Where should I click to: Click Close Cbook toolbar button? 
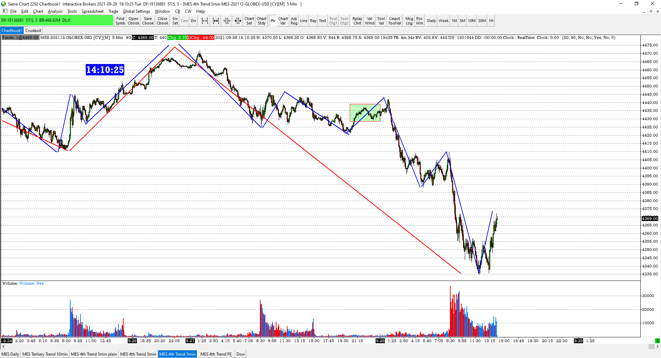pos(162,21)
